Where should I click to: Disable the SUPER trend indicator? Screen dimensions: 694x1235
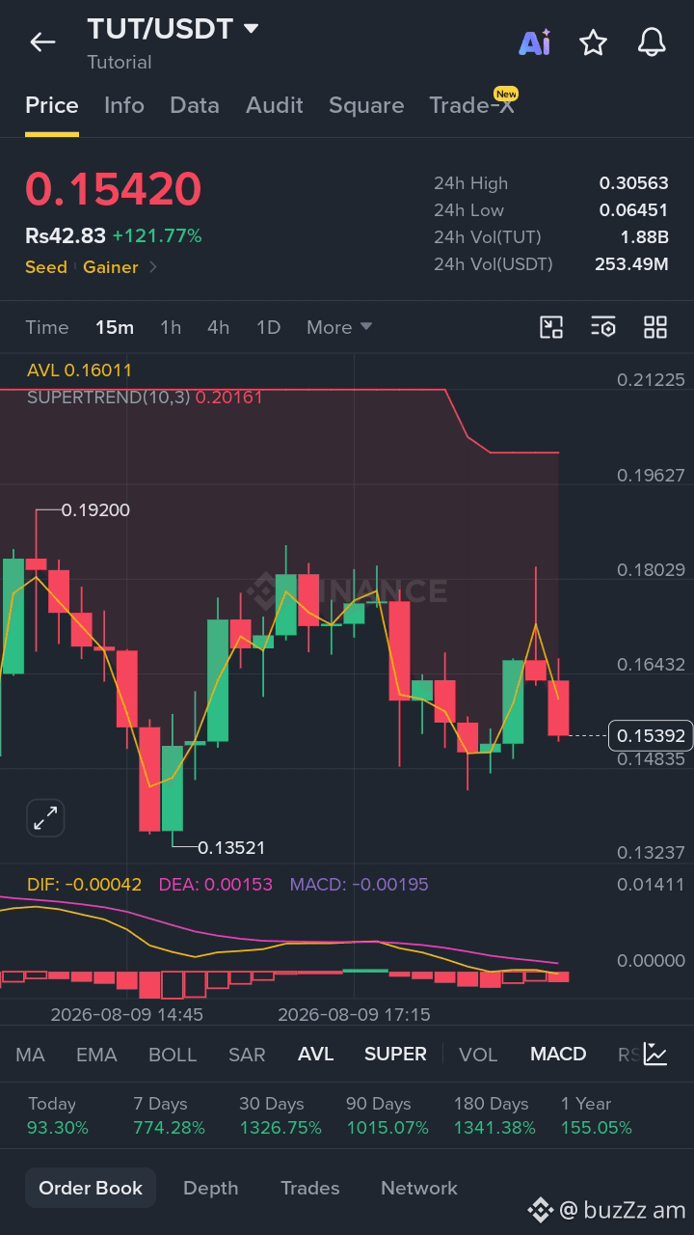tap(395, 1054)
